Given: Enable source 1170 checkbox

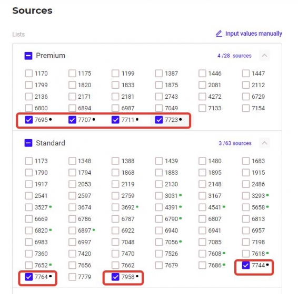Looking at the screenshot, I should coord(29,73).
